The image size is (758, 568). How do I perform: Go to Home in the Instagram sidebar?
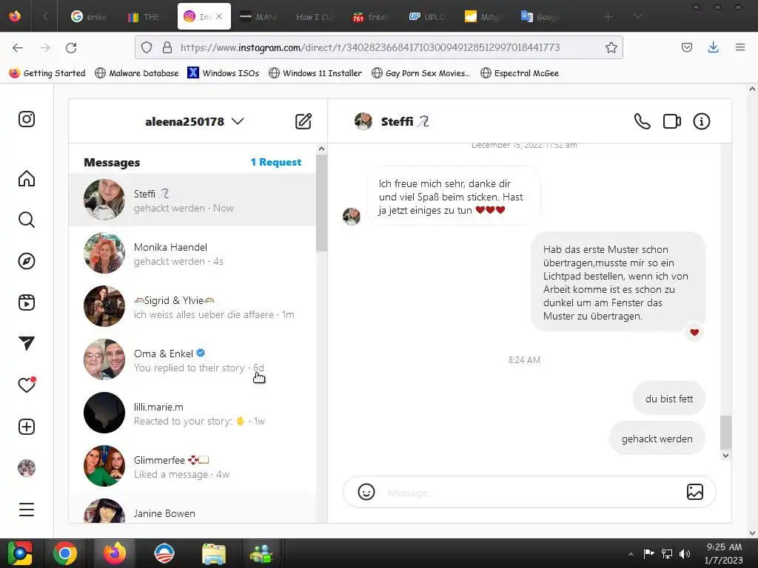point(27,178)
